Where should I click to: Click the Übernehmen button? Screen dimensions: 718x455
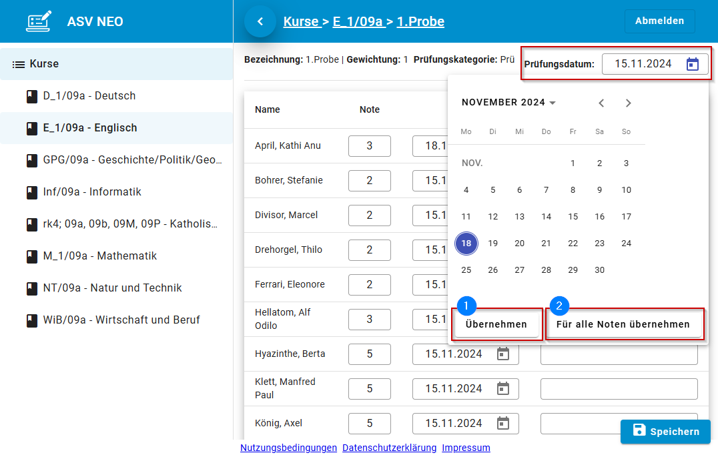point(496,324)
